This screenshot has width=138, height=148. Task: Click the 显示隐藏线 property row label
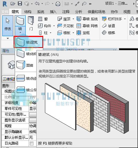click(x=13, y=132)
